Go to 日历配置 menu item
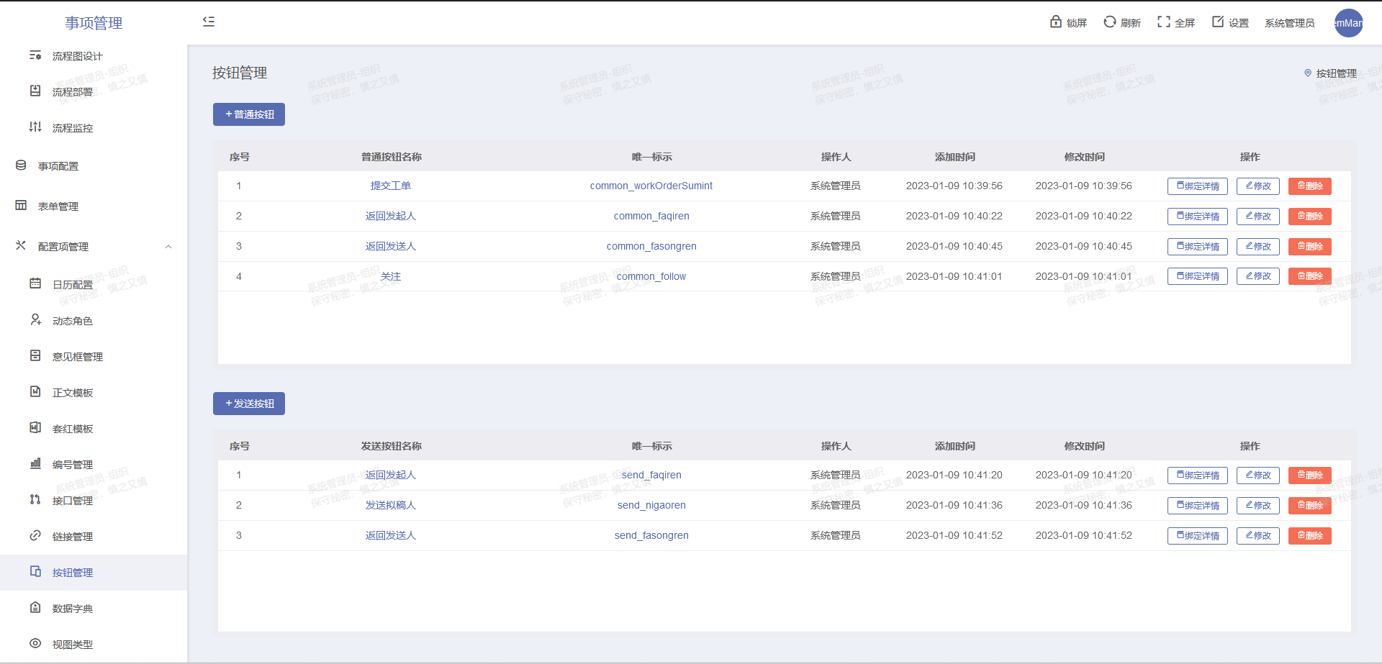 click(72, 285)
